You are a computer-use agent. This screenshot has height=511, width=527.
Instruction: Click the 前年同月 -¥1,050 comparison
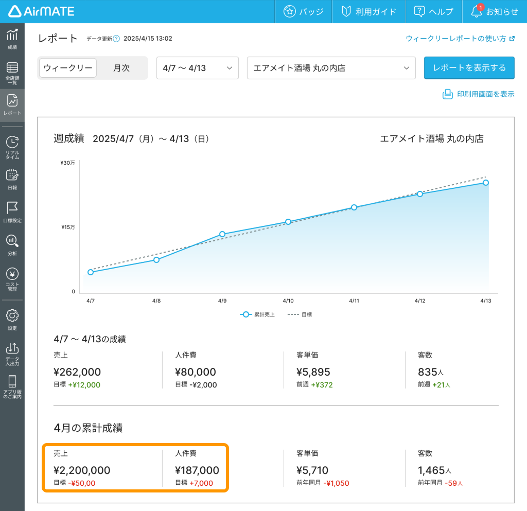(x=323, y=483)
